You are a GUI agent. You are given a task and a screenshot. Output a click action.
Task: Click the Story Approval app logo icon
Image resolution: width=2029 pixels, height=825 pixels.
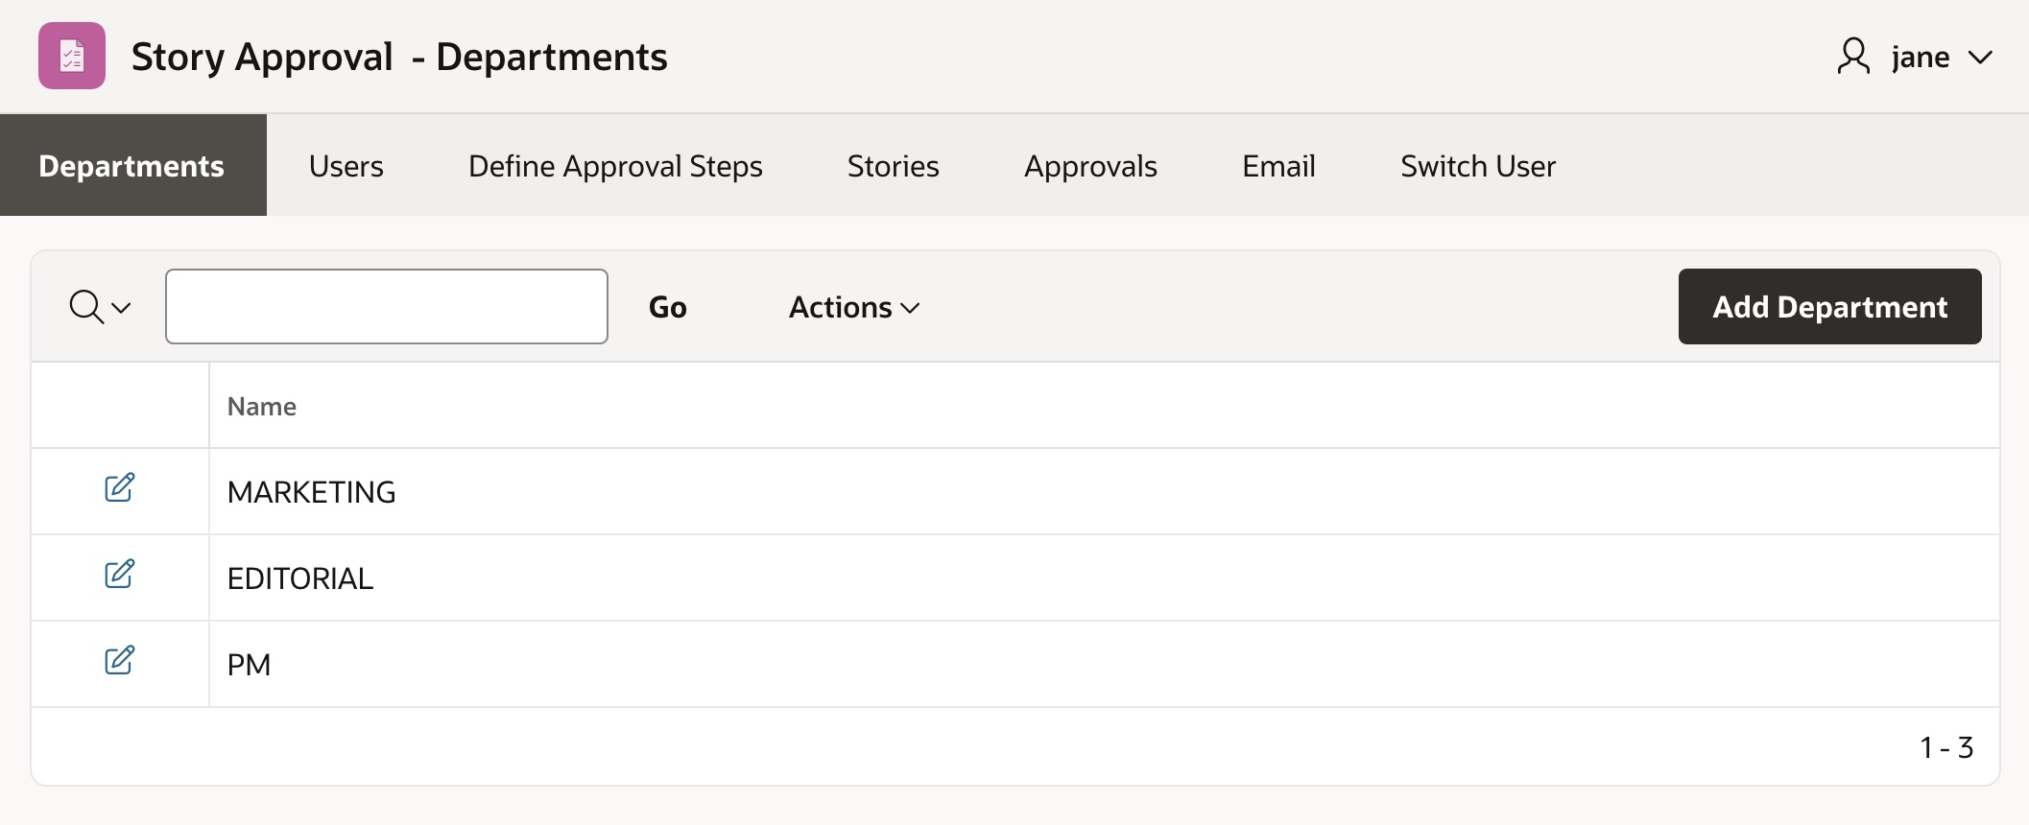(x=72, y=57)
